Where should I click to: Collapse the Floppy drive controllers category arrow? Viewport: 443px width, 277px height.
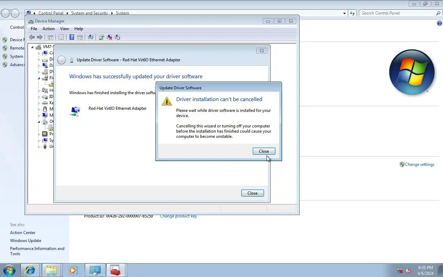tap(39, 78)
